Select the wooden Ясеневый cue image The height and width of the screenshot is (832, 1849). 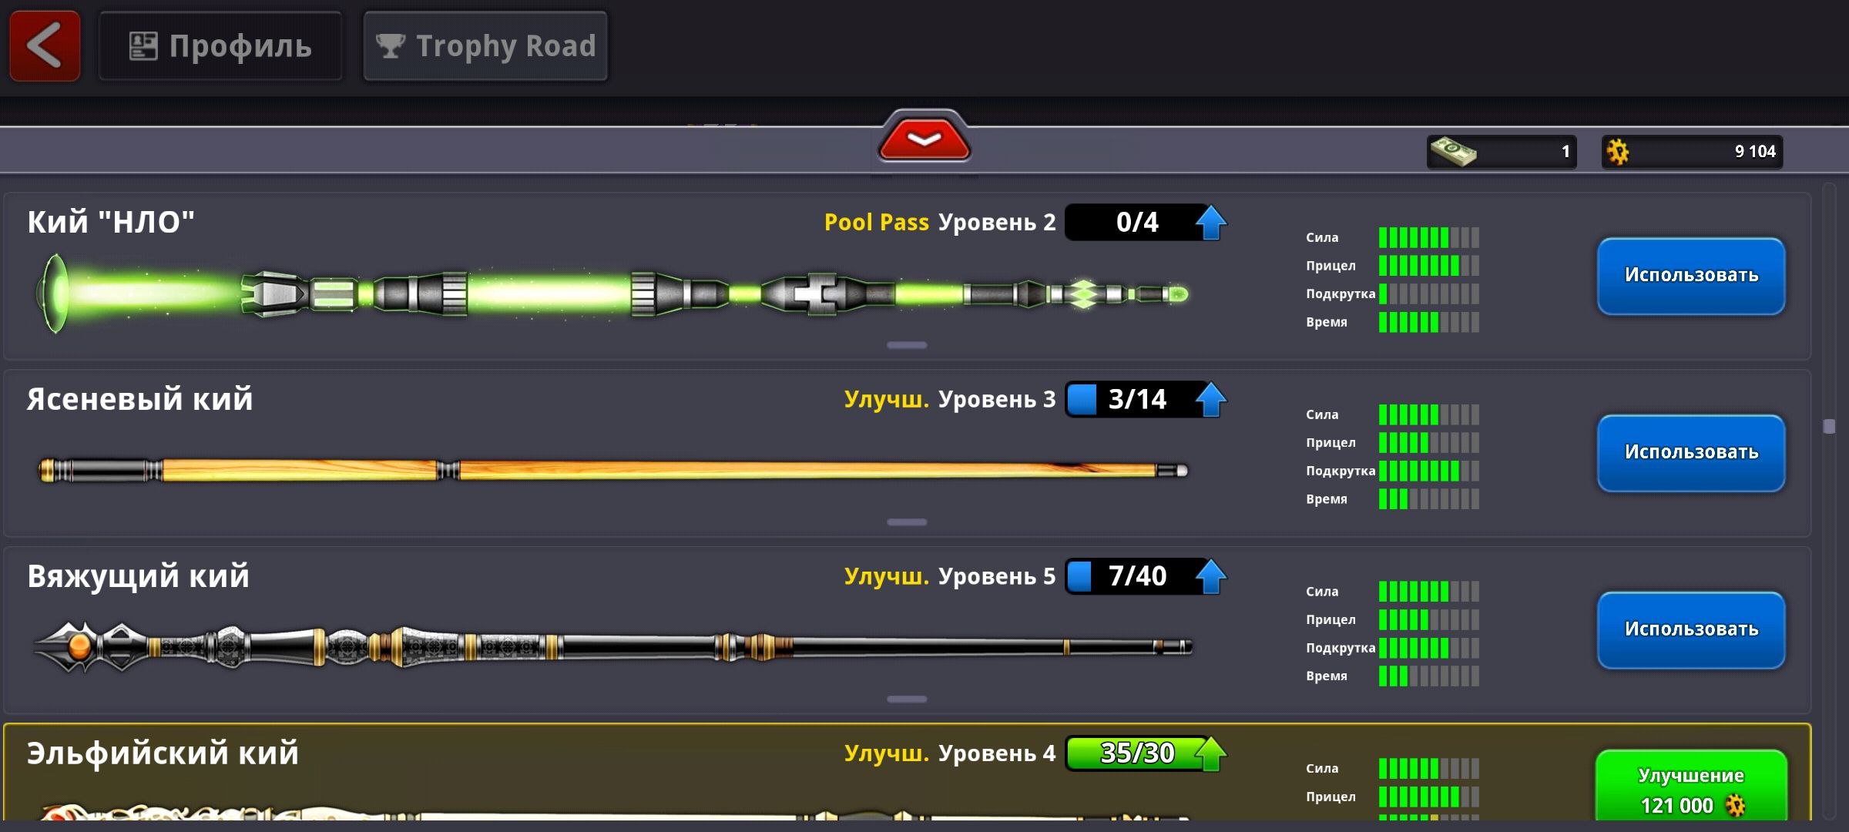coord(612,470)
